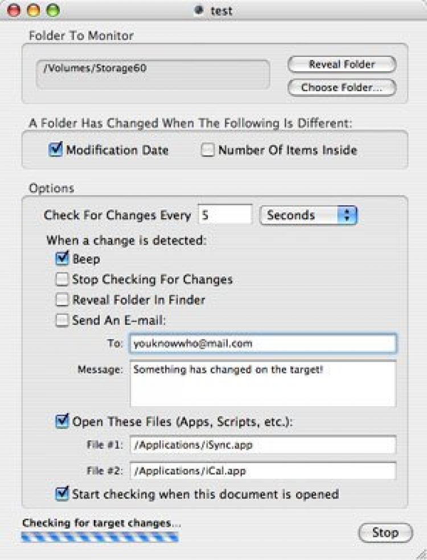Image resolution: width=427 pixels, height=560 pixels.
Task: Uncheck the Modification Date checkbox
Action: [x=55, y=150]
